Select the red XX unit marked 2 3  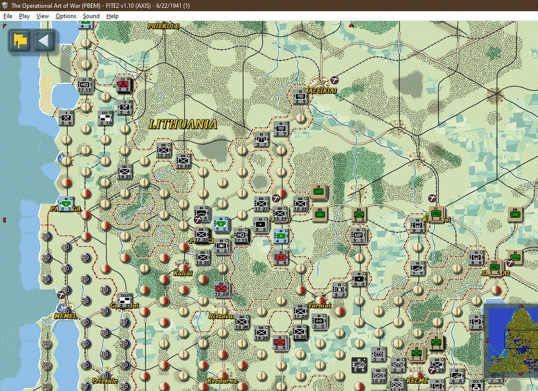click(124, 84)
